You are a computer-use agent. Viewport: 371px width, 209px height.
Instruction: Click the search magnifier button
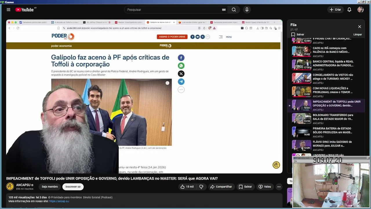click(234, 10)
